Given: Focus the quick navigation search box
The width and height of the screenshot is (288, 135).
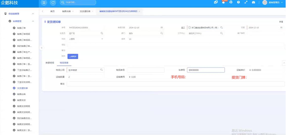Looking at the screenshot, I should tap(78, 3).
